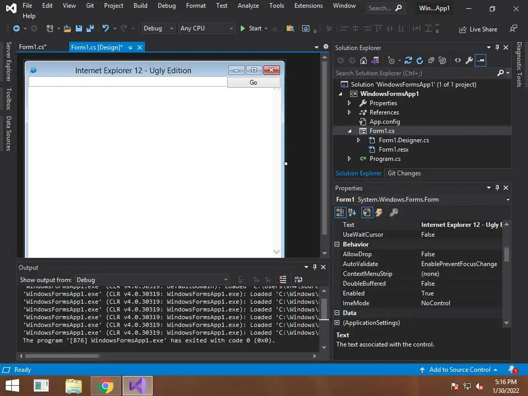Pin the Properties panel
Image resolution: width=528 pixels, height=396 pixels.
(x=498, y=188)
